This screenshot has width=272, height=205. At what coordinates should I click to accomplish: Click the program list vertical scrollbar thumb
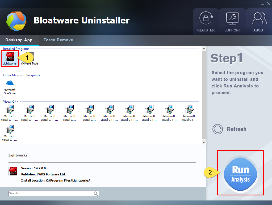tap(204, 95)
